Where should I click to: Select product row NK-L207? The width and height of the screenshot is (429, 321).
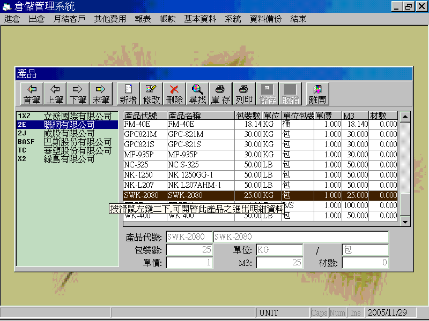click(260, 185)
